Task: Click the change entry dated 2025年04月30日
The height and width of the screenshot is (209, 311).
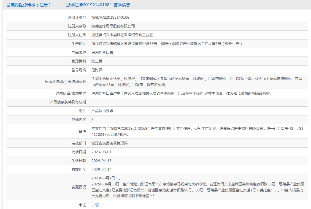Action: [198, 190]
